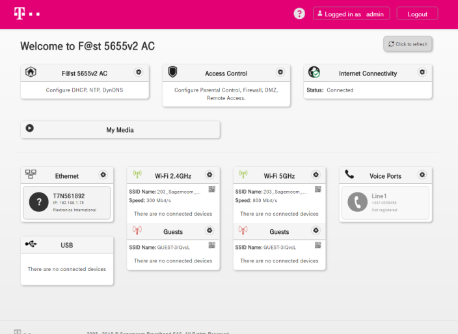Open Wi-Fi 2.4GHz settings gear
The height and width of the screenshot is (334, 458).
[209, 175]
